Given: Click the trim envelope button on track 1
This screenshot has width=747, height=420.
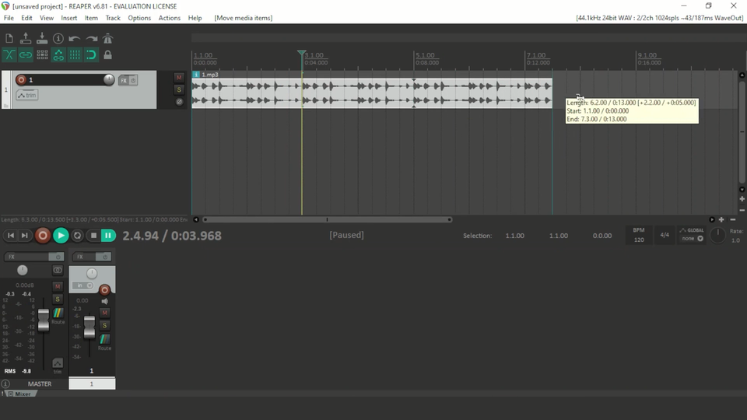Looking at the screenshot, I should 26,95.
